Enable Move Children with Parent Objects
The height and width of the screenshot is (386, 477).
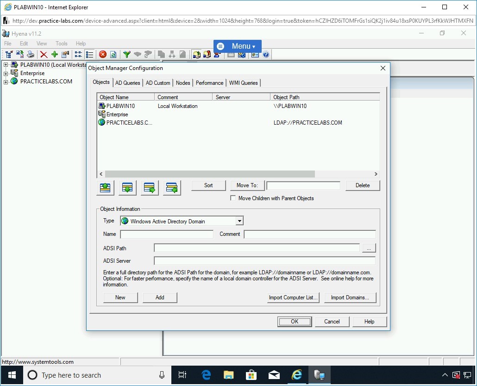233,198
